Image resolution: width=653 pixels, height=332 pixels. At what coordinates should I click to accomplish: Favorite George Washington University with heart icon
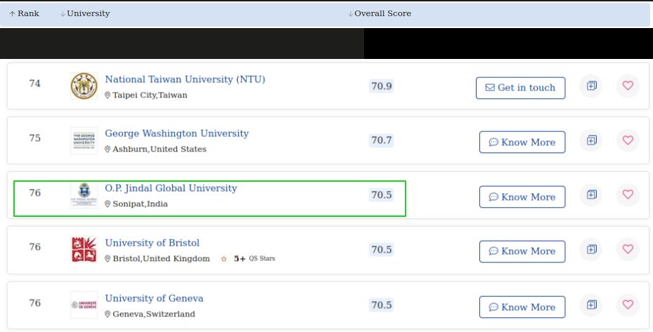628,140
